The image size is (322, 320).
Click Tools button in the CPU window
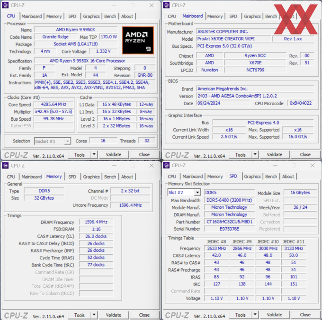79,155
